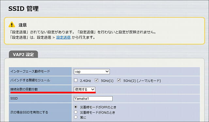The height and width of the screenshot is (122, 209).
Task: Click the 注意 notice title
Action: click(23, 25)
